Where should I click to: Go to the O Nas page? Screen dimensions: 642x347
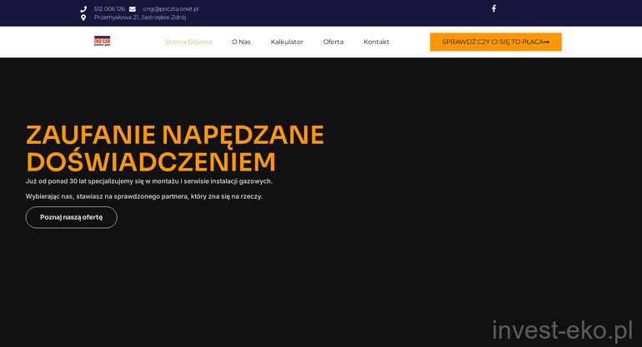click(x=241, y=42)
